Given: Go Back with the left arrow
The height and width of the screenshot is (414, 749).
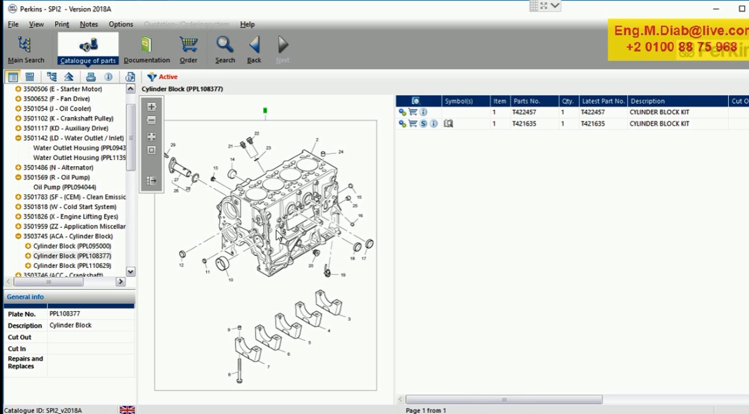Looking at the screenshot, I should (254, 49).
